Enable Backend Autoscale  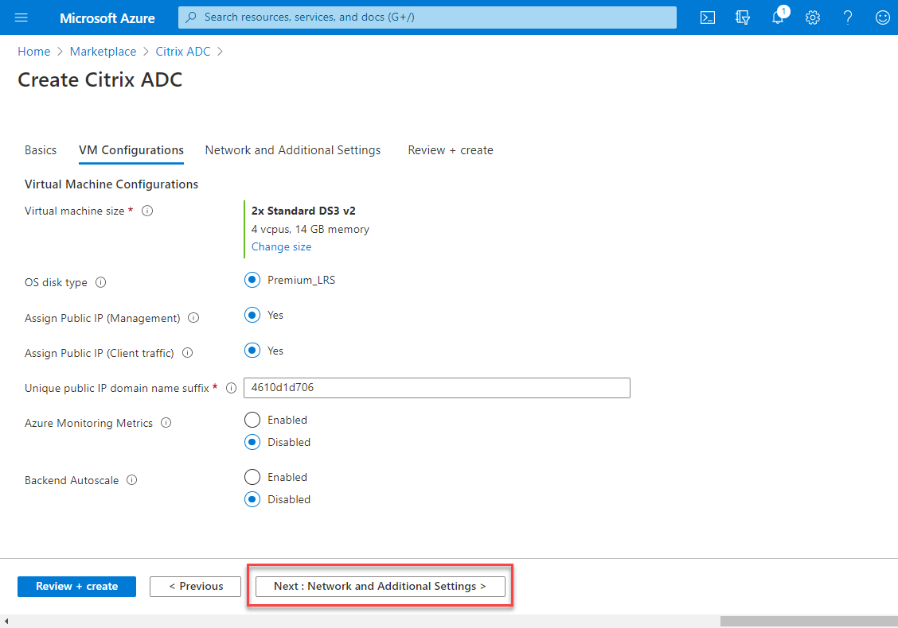tap(252, 477)
